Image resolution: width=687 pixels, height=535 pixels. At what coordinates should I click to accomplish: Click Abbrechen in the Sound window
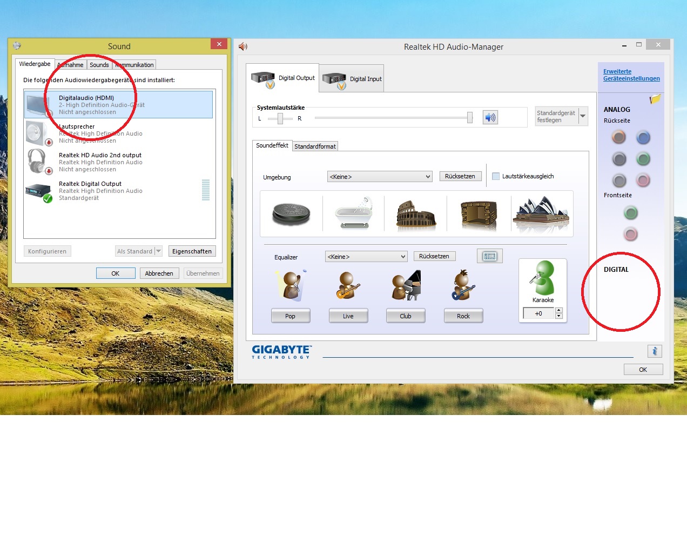click(159, 273)
